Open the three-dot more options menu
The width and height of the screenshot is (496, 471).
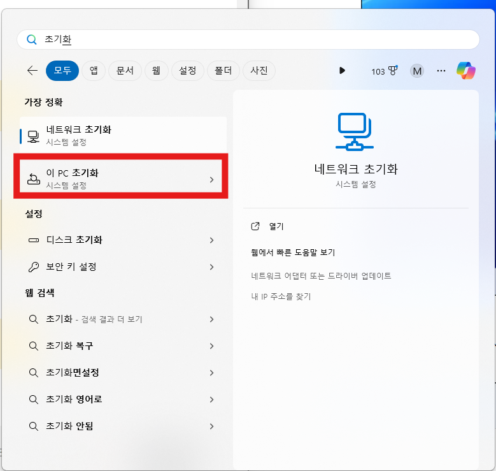pyautogui.click(x=441, y=71)
